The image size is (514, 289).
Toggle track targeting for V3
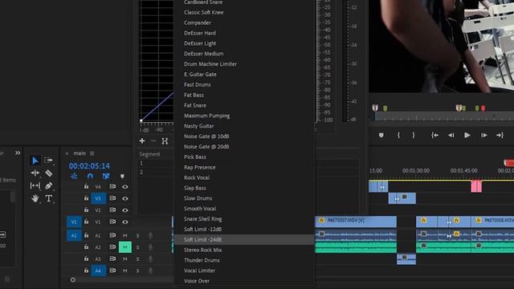(98, 198)
